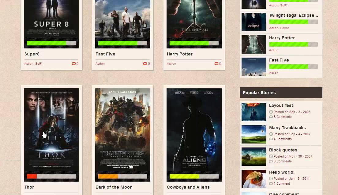This screenshot has height=195, width=338.
Task: Click the yellow-green rating bar on Cowboys and Aliens
Action: coord(194,176)
